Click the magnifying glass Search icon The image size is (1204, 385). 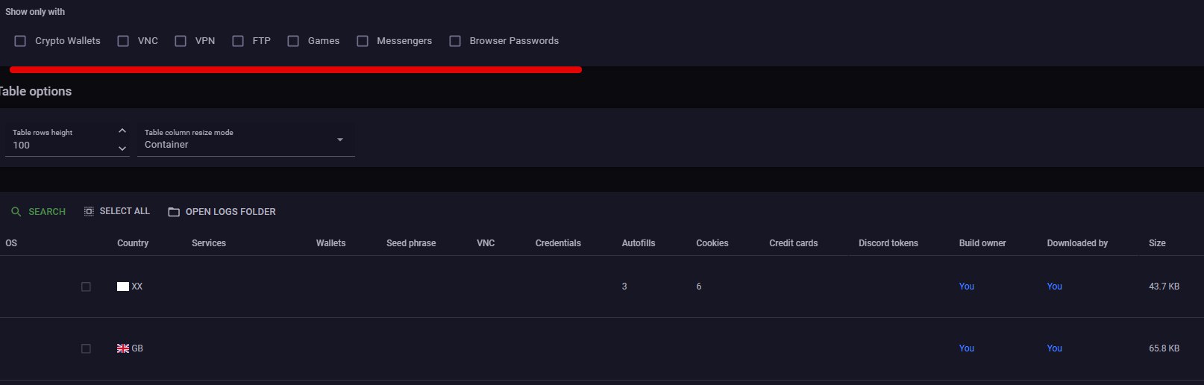(16, 212)
